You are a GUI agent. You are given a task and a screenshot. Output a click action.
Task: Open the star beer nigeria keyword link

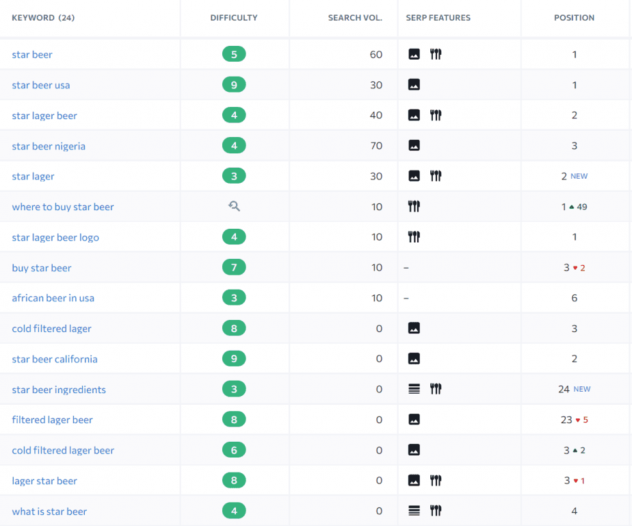[x=49, y=146]
